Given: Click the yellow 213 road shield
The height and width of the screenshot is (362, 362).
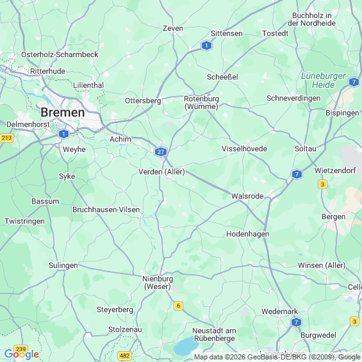Looking at the screenshot, I should (x=6, y=138).
